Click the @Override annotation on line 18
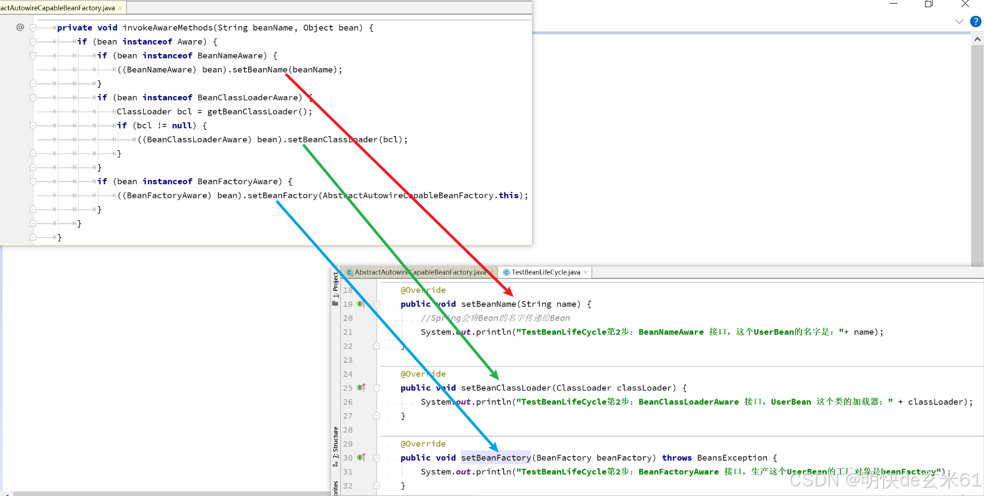This screenshot has width=984, height=496. (423, 290)
